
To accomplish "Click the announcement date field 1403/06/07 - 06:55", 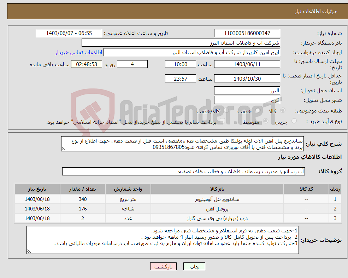I will click(x=69, y=33).
